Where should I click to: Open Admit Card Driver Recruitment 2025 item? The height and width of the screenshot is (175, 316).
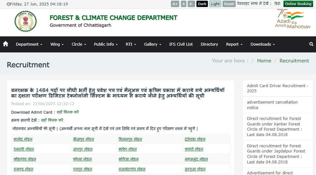[x=277, y=88]
